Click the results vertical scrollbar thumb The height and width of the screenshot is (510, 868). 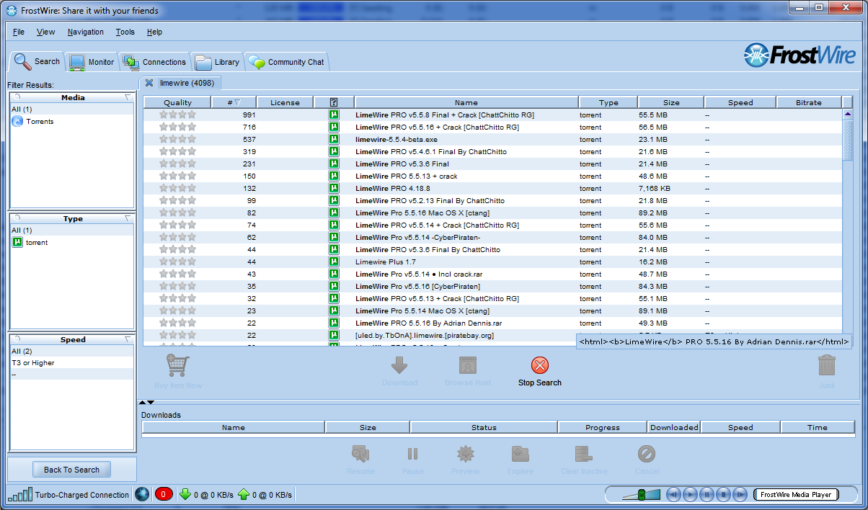coord(848,139)
